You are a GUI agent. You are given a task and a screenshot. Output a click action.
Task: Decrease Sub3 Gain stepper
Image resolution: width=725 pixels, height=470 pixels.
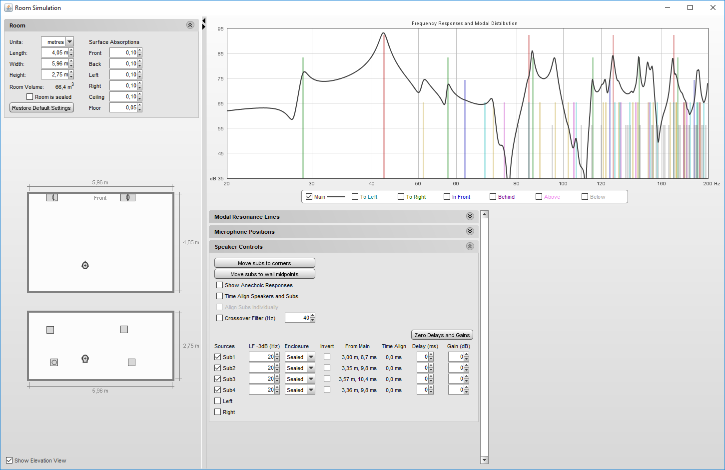467,381
